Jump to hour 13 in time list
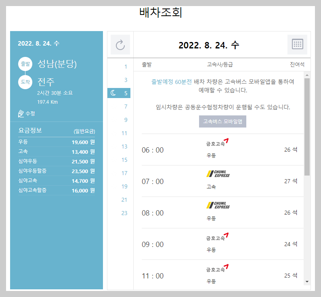Screen dimensions: 321x297 point(124,146)
